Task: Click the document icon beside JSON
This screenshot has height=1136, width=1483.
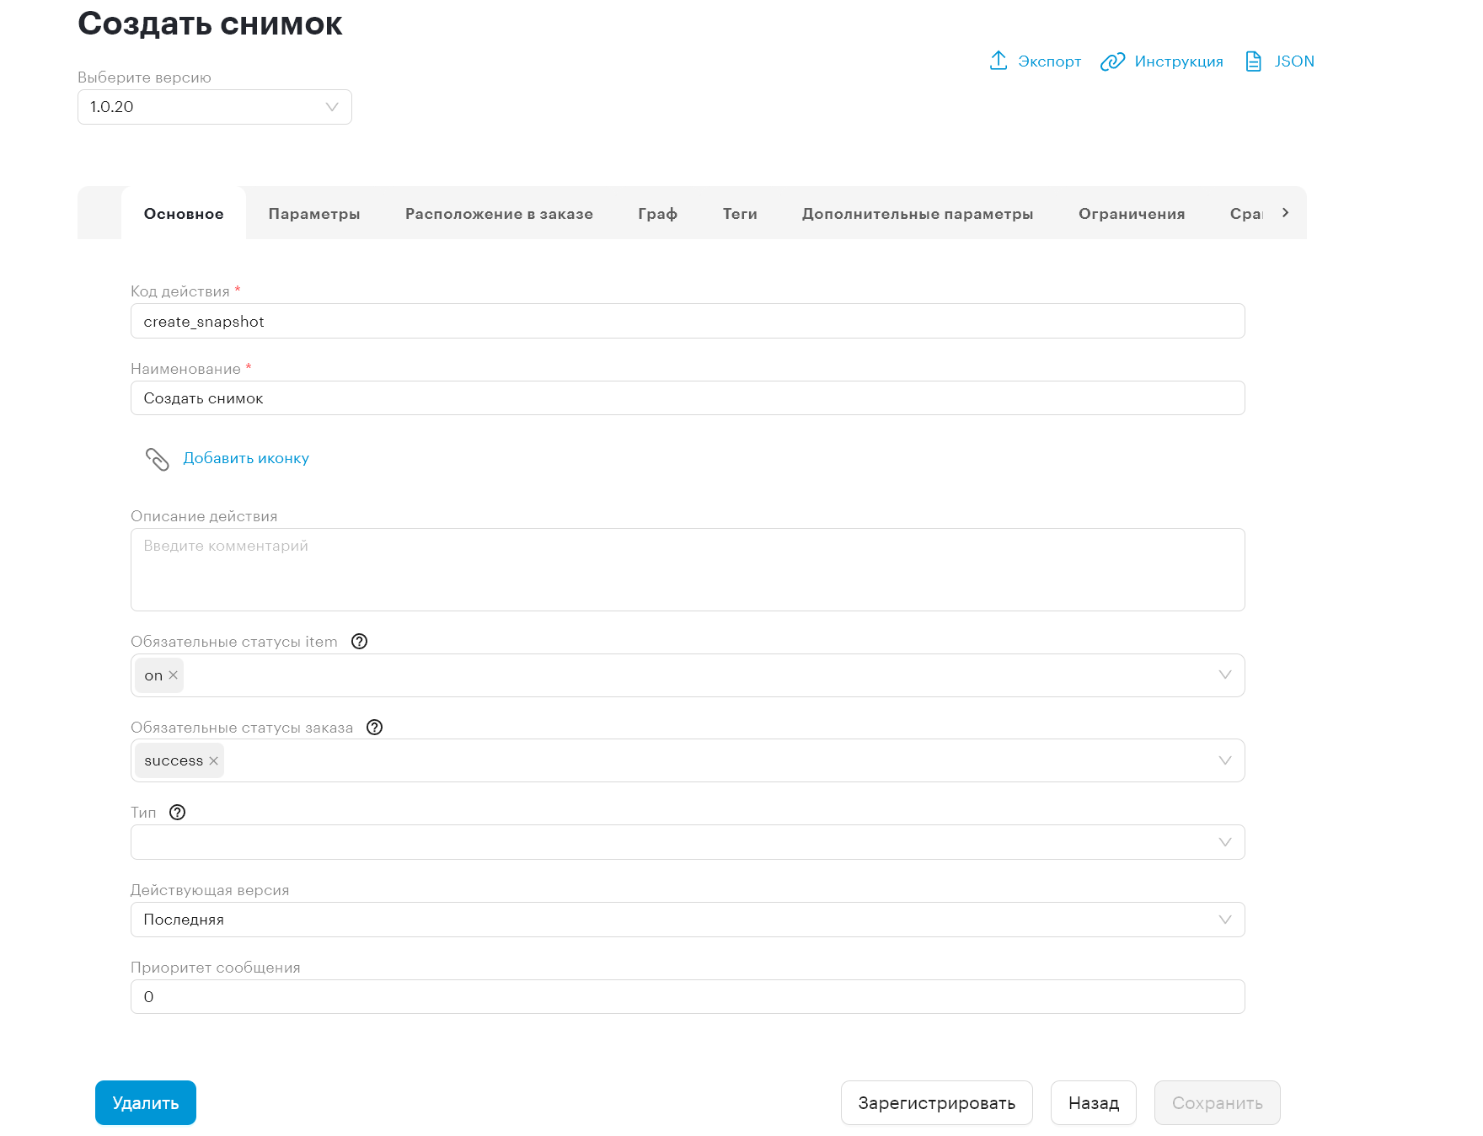Action: tap(1253, 61)
